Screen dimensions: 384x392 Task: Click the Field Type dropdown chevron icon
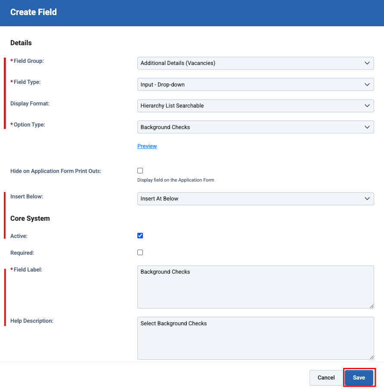click(x=368, y=84)
